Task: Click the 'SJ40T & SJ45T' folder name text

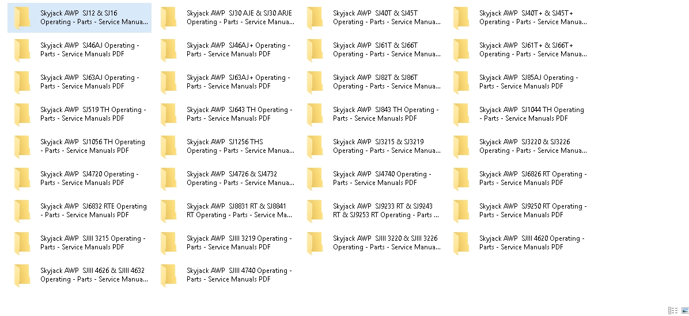Action: [x=387, y=18]
